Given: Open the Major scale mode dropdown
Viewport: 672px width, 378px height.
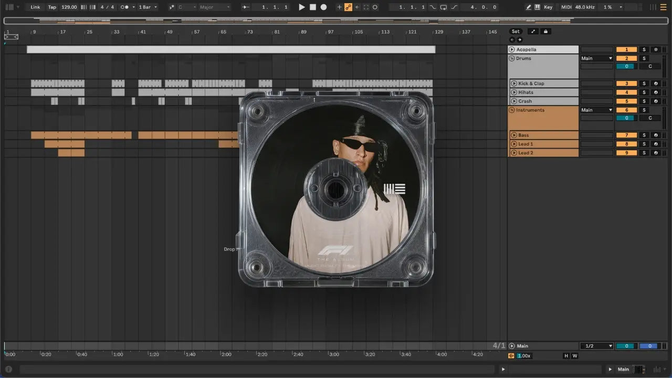Looking at the screenshot, I should coord(214,7).
